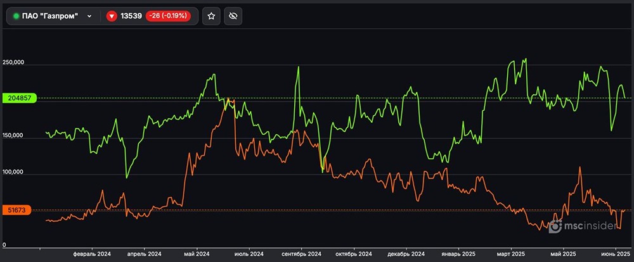Click the апрель 2024 axis label
634x262 pixels.
145,254
